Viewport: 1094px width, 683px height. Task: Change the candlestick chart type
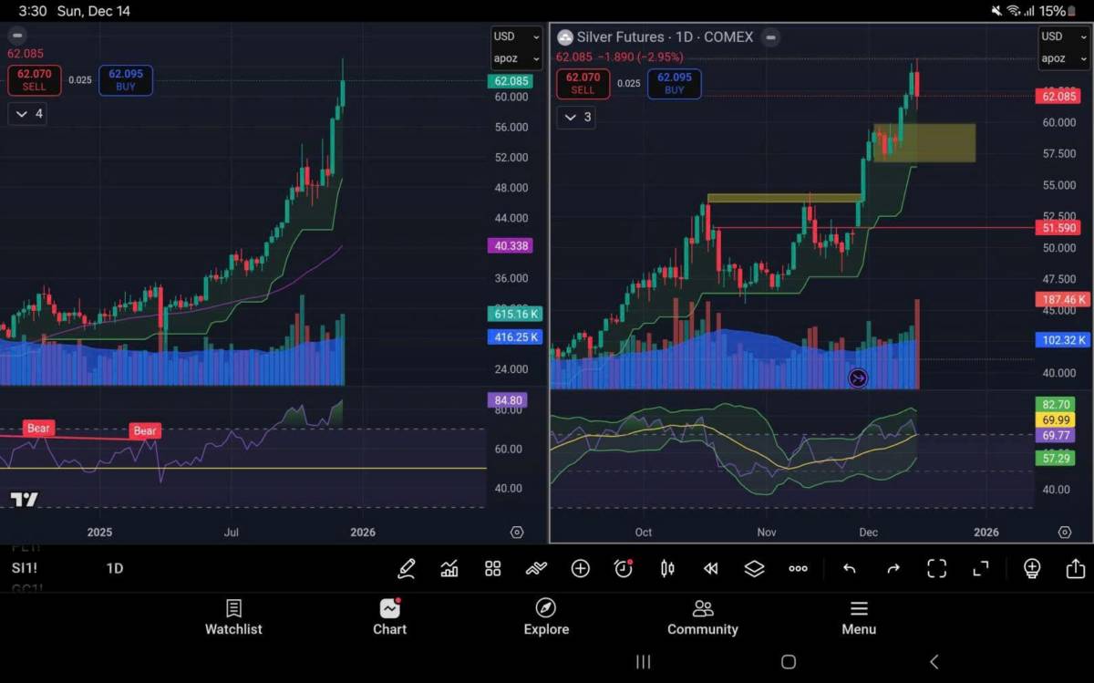point(667,569)
